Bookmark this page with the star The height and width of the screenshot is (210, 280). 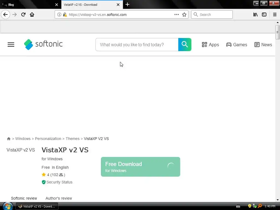click(184, 14)
